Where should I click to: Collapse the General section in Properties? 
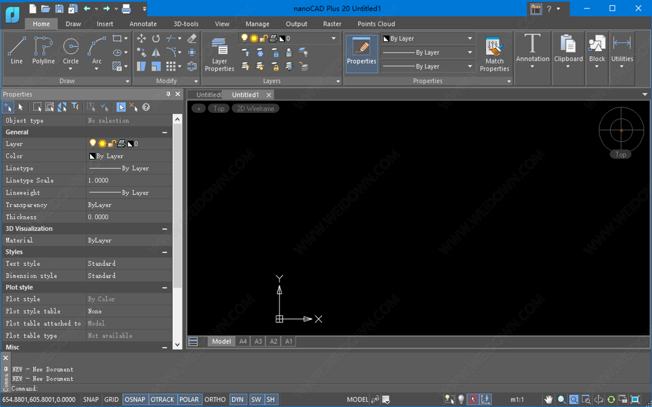[165, 132]
